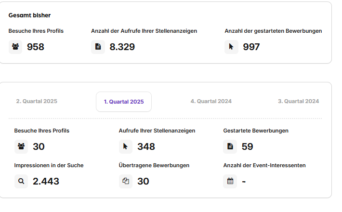Click the value 59
342x212 pixels.
click(247, 146)
